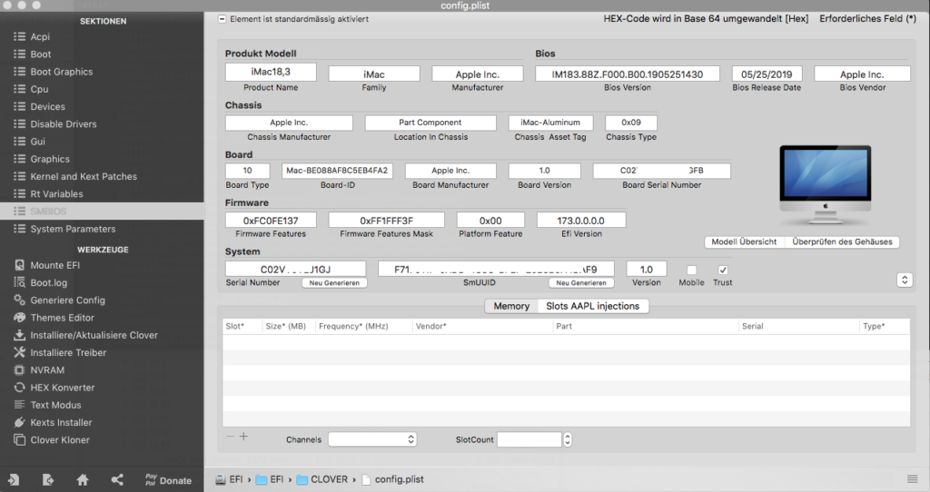Click the Chassis Type field

pyautogui.click(x=631, y=123)
